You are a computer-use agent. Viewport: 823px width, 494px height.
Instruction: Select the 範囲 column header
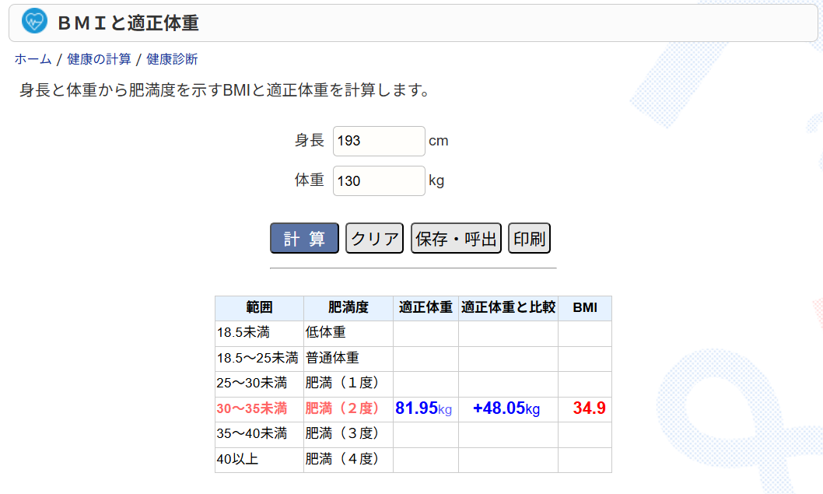[x=259, y=307]
